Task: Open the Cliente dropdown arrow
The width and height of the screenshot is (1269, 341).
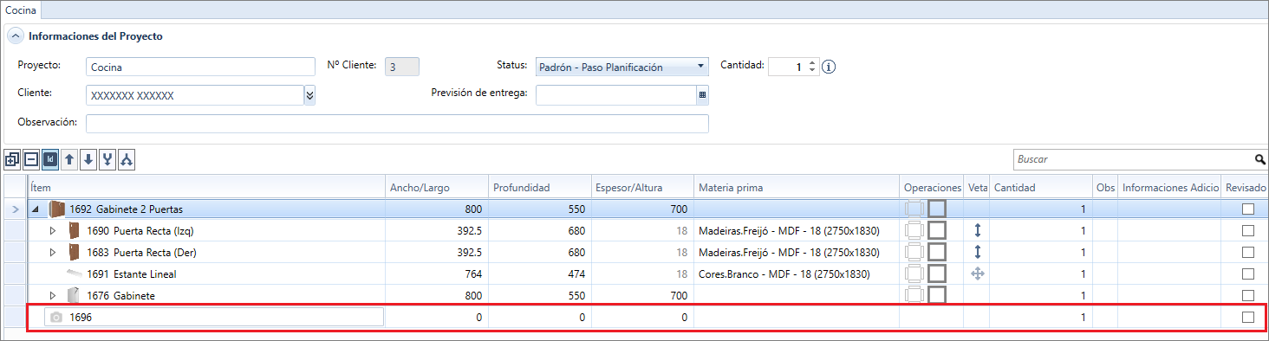Action: [x=309, y=95]
